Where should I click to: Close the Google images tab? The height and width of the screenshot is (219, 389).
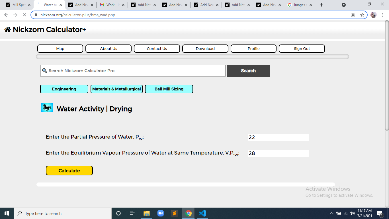(x=310, y=5)
